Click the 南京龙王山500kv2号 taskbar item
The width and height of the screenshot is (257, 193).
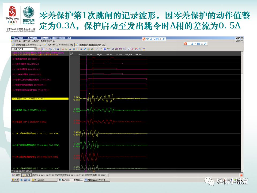97,180
